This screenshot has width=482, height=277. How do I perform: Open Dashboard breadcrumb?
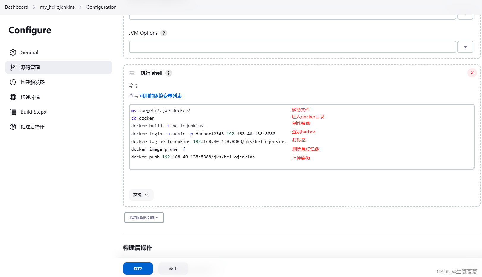[16, 7]
